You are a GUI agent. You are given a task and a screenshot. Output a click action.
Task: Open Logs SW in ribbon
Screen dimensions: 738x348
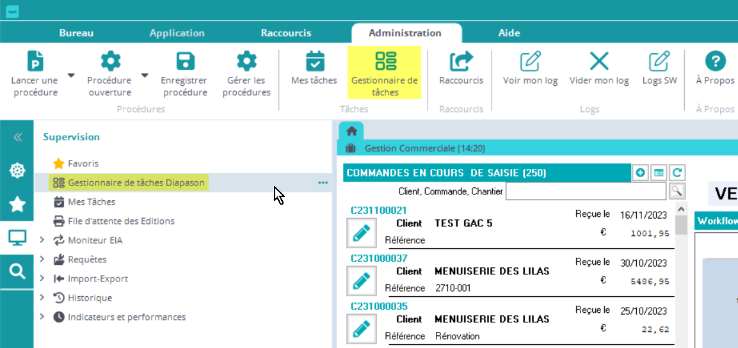click(659, 61)
